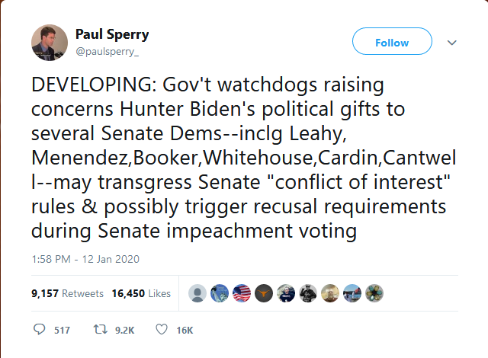Expand the tweet options chevron menu
488x358 pixels.
click(x=451, y=42)
